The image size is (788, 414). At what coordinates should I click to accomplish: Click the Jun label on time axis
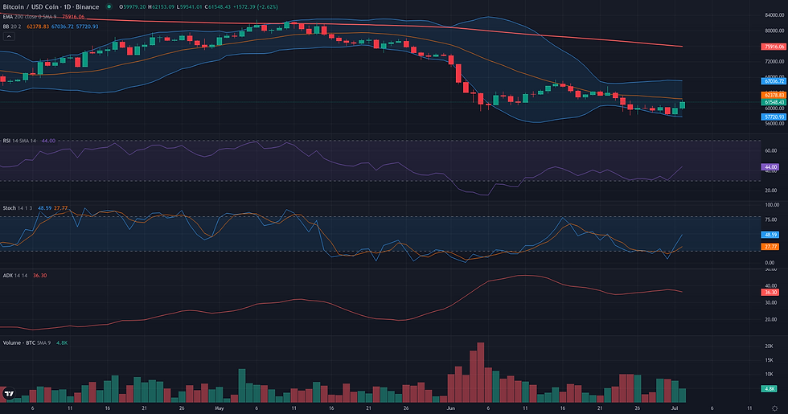click(450, 408)
